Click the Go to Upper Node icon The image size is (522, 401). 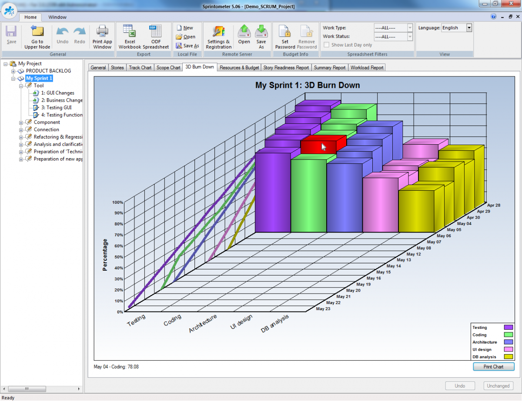click(37, 32)
